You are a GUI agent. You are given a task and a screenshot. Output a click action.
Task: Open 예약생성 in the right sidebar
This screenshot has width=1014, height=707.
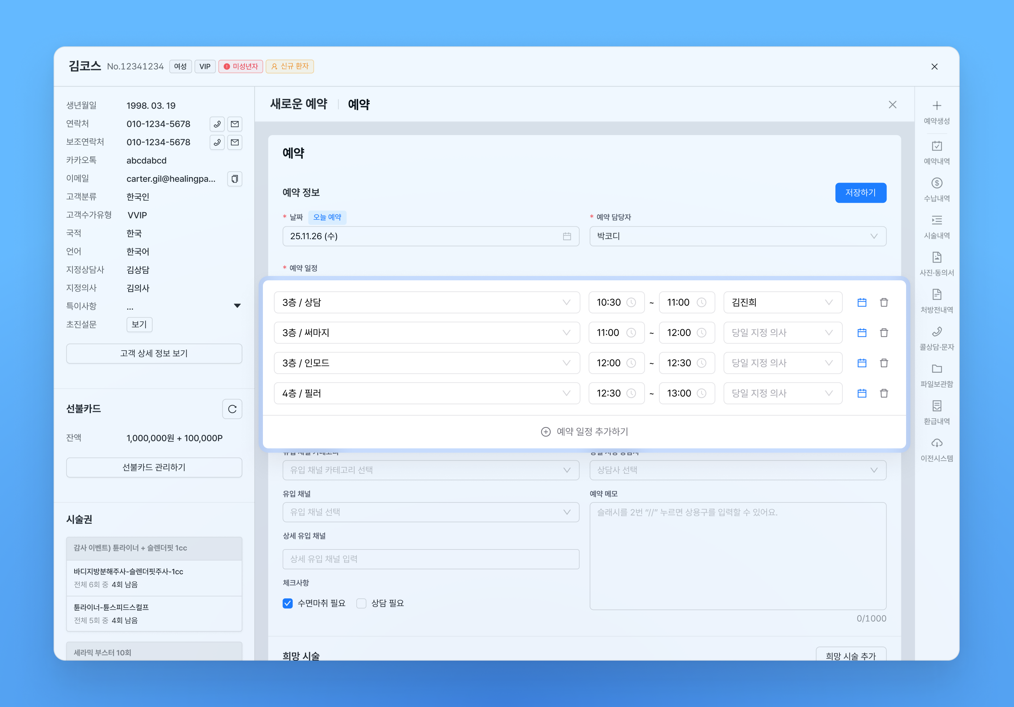pos(937,112)
